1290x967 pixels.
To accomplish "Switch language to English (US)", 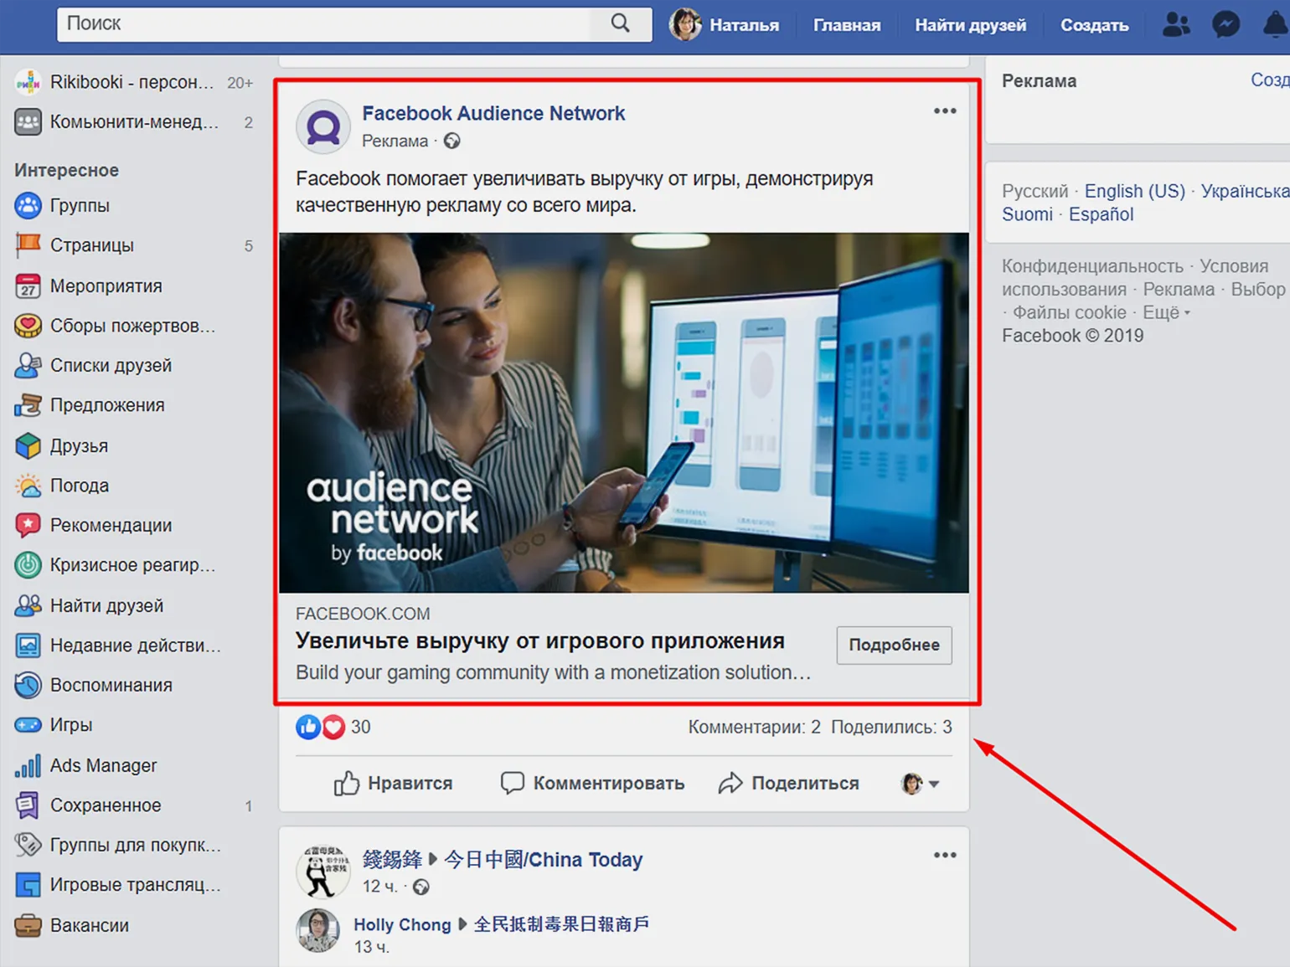I will point(1134,191).
